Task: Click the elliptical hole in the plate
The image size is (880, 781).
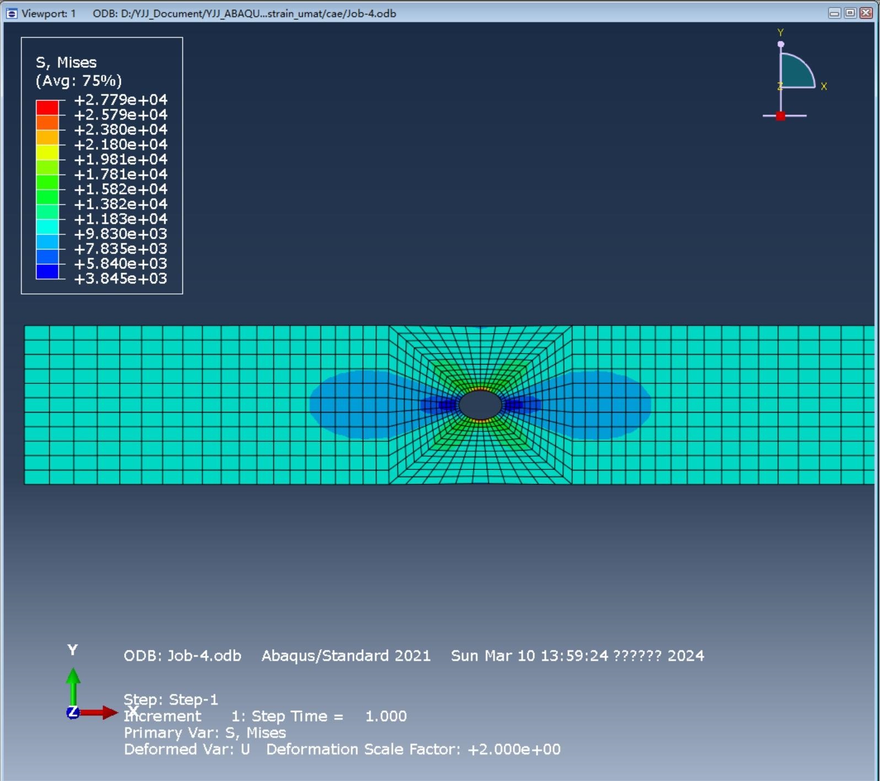Action: 480,405
